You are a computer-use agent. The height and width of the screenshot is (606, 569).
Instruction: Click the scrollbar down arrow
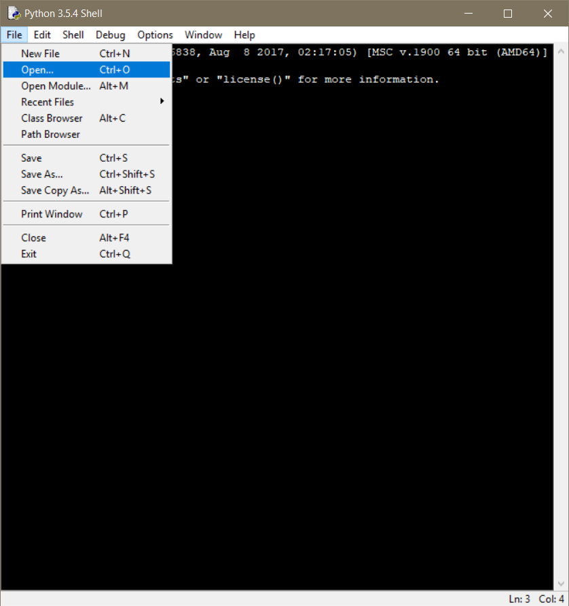(561, 584)
